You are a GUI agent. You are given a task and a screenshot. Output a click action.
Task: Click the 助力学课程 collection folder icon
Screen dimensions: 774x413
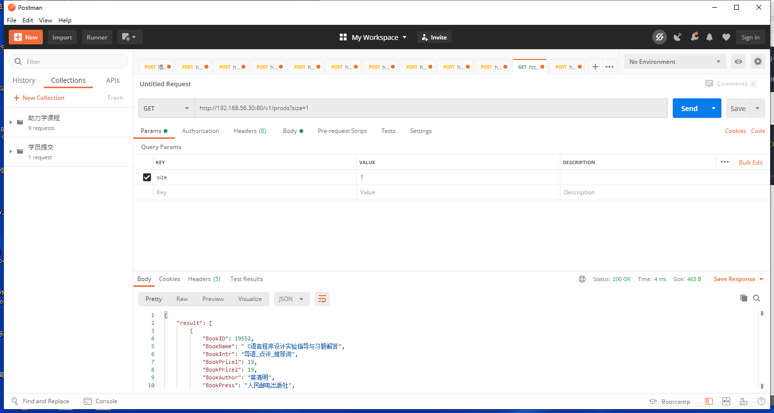[20, 122]
